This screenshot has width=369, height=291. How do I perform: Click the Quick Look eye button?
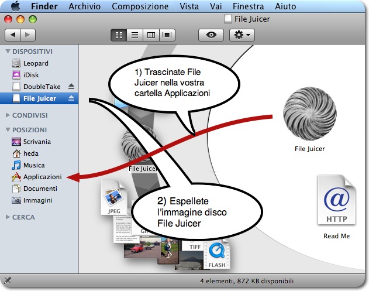[211, 35]
